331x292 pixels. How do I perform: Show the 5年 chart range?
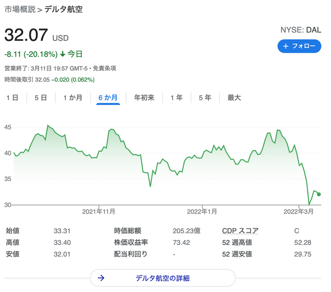(x=205, y=98)
